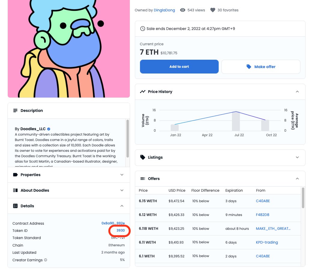Click the description panel scrollbar
The width and height of the screenshot is (310, 270).
(128, 139)
